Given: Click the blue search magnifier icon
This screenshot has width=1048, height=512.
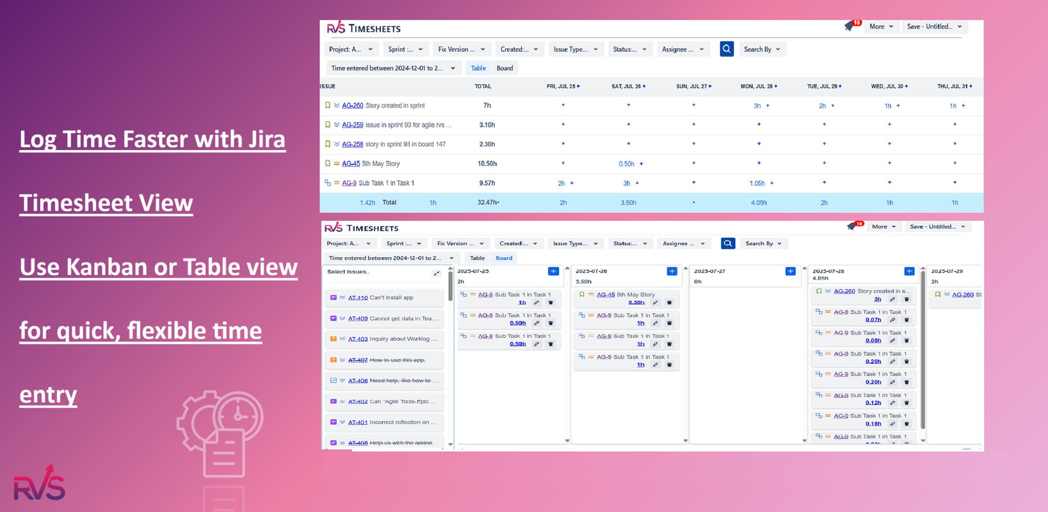Looking at the screenshot, I should (726, 49).
